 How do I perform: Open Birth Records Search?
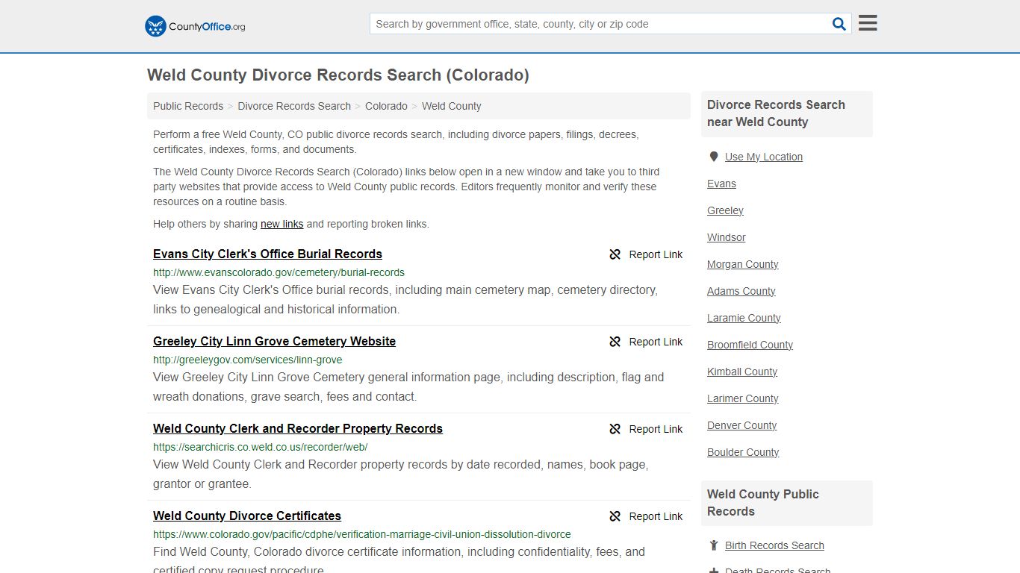tap(774, 545)
